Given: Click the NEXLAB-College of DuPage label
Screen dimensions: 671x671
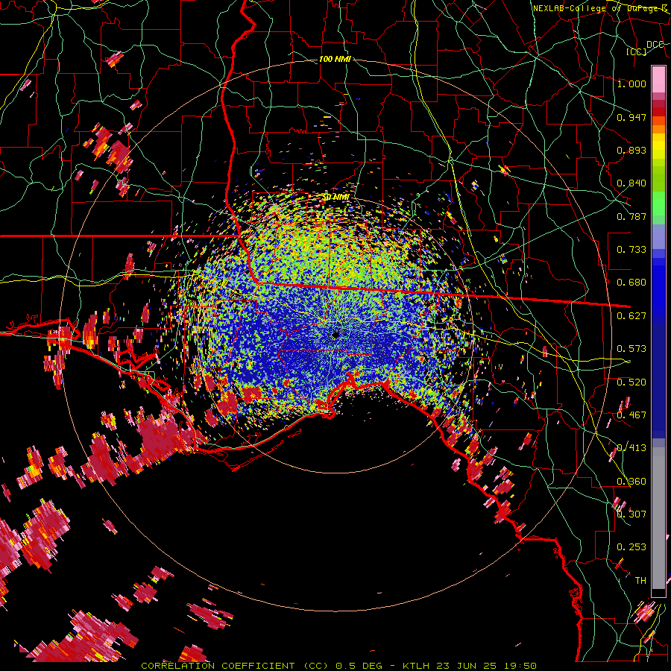Looking at the screenshot, I should 600,8.
